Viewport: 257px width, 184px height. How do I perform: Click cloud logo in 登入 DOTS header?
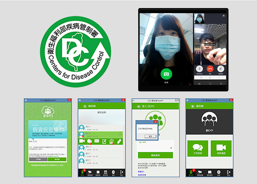coord(139,106)
